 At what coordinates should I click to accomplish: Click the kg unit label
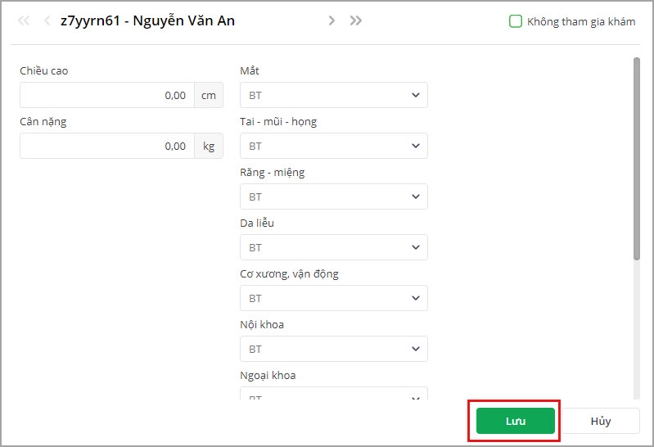209,146
